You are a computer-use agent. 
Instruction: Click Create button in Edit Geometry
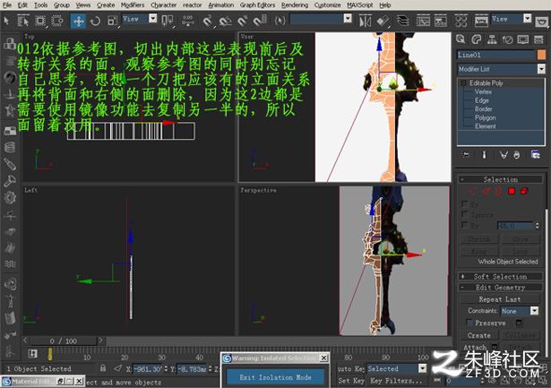click(478, 335)
